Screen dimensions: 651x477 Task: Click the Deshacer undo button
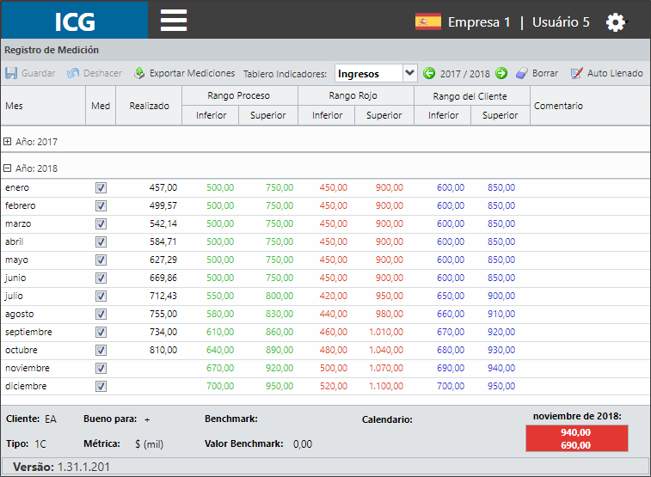coord(95,73)
